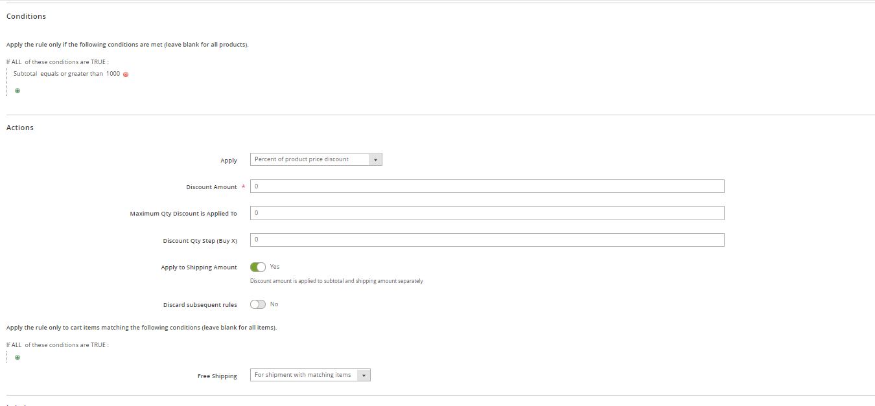Add a new condition under the Conditions section
Image resolution: width=875 pixels, height=406 pixels.
pos(17,90)
